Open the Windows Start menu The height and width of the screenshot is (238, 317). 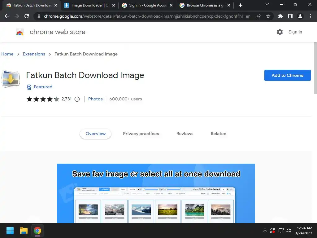10,231
